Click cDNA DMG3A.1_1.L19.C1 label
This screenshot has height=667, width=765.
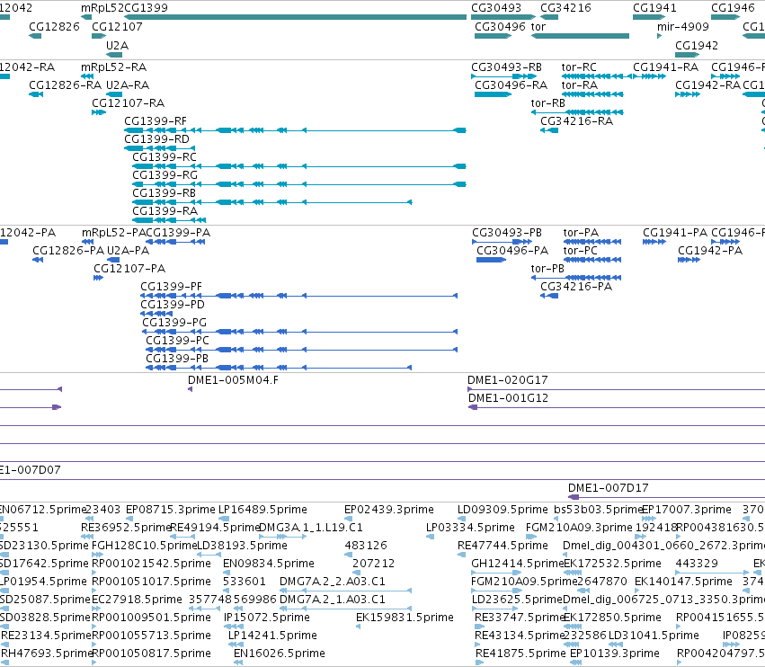click(x=311, y=528)
